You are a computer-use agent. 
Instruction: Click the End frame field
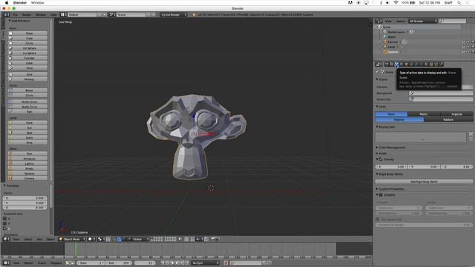point(119,263)
